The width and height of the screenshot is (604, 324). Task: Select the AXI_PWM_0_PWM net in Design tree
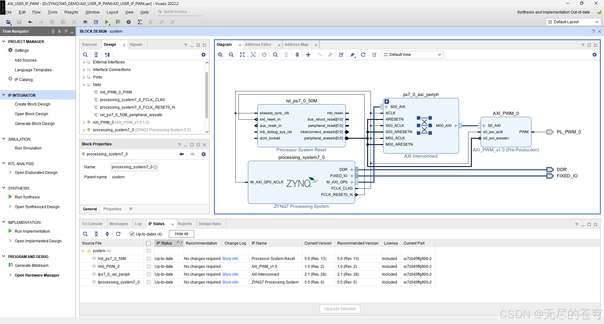[116, 92]
